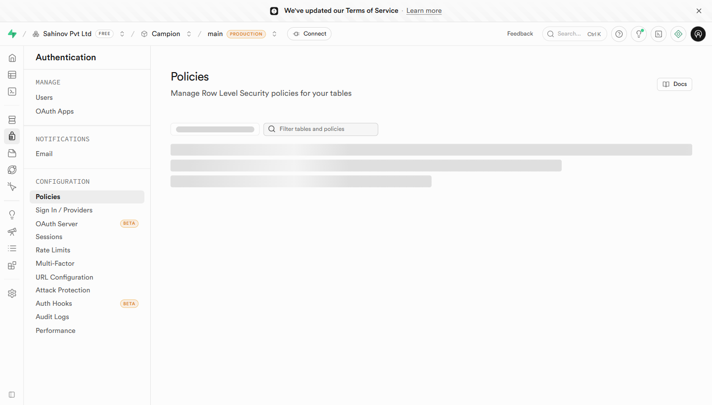Open the Search box in top bar
Image resolution: width=712 pixels, height=405 pixels.
point(575,34)
